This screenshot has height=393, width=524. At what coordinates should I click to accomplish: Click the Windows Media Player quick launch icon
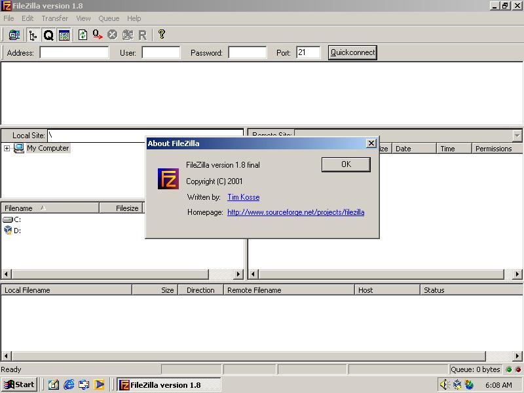coord(99,384)
